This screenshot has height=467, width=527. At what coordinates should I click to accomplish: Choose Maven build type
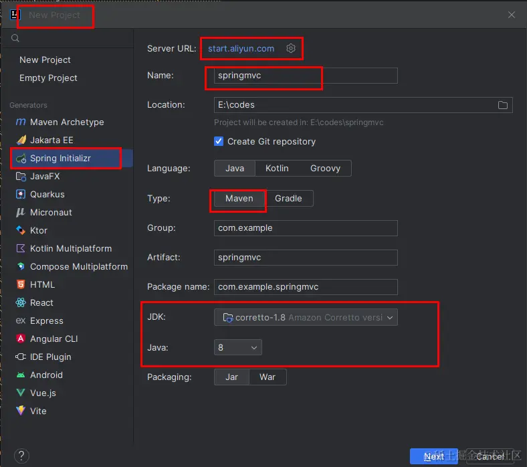(x=239, y=198)
